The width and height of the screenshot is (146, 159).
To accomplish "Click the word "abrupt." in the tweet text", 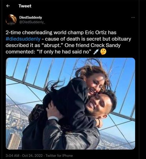I will [x=52, y=45].
